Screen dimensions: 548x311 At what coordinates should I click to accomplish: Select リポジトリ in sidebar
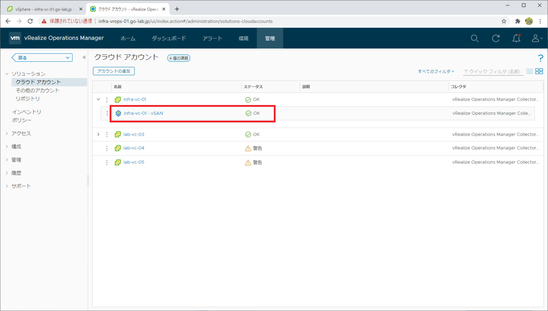(28, 98)
